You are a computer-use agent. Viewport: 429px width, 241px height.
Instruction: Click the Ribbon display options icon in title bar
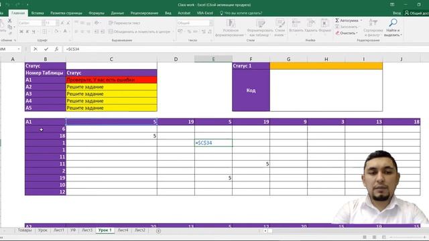point(392,5)
